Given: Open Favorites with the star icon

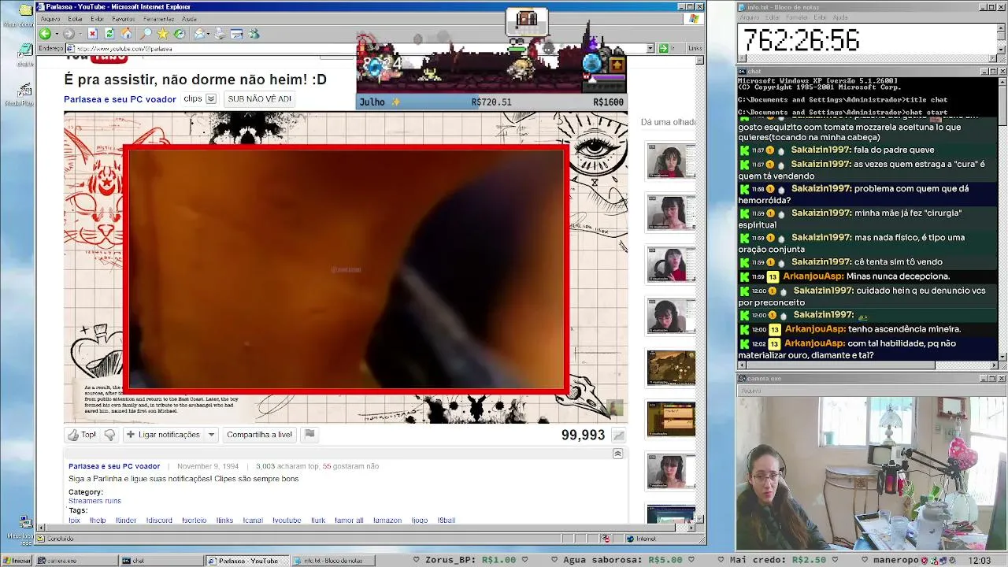Looking at the screenshot, I should pos(162,34).
